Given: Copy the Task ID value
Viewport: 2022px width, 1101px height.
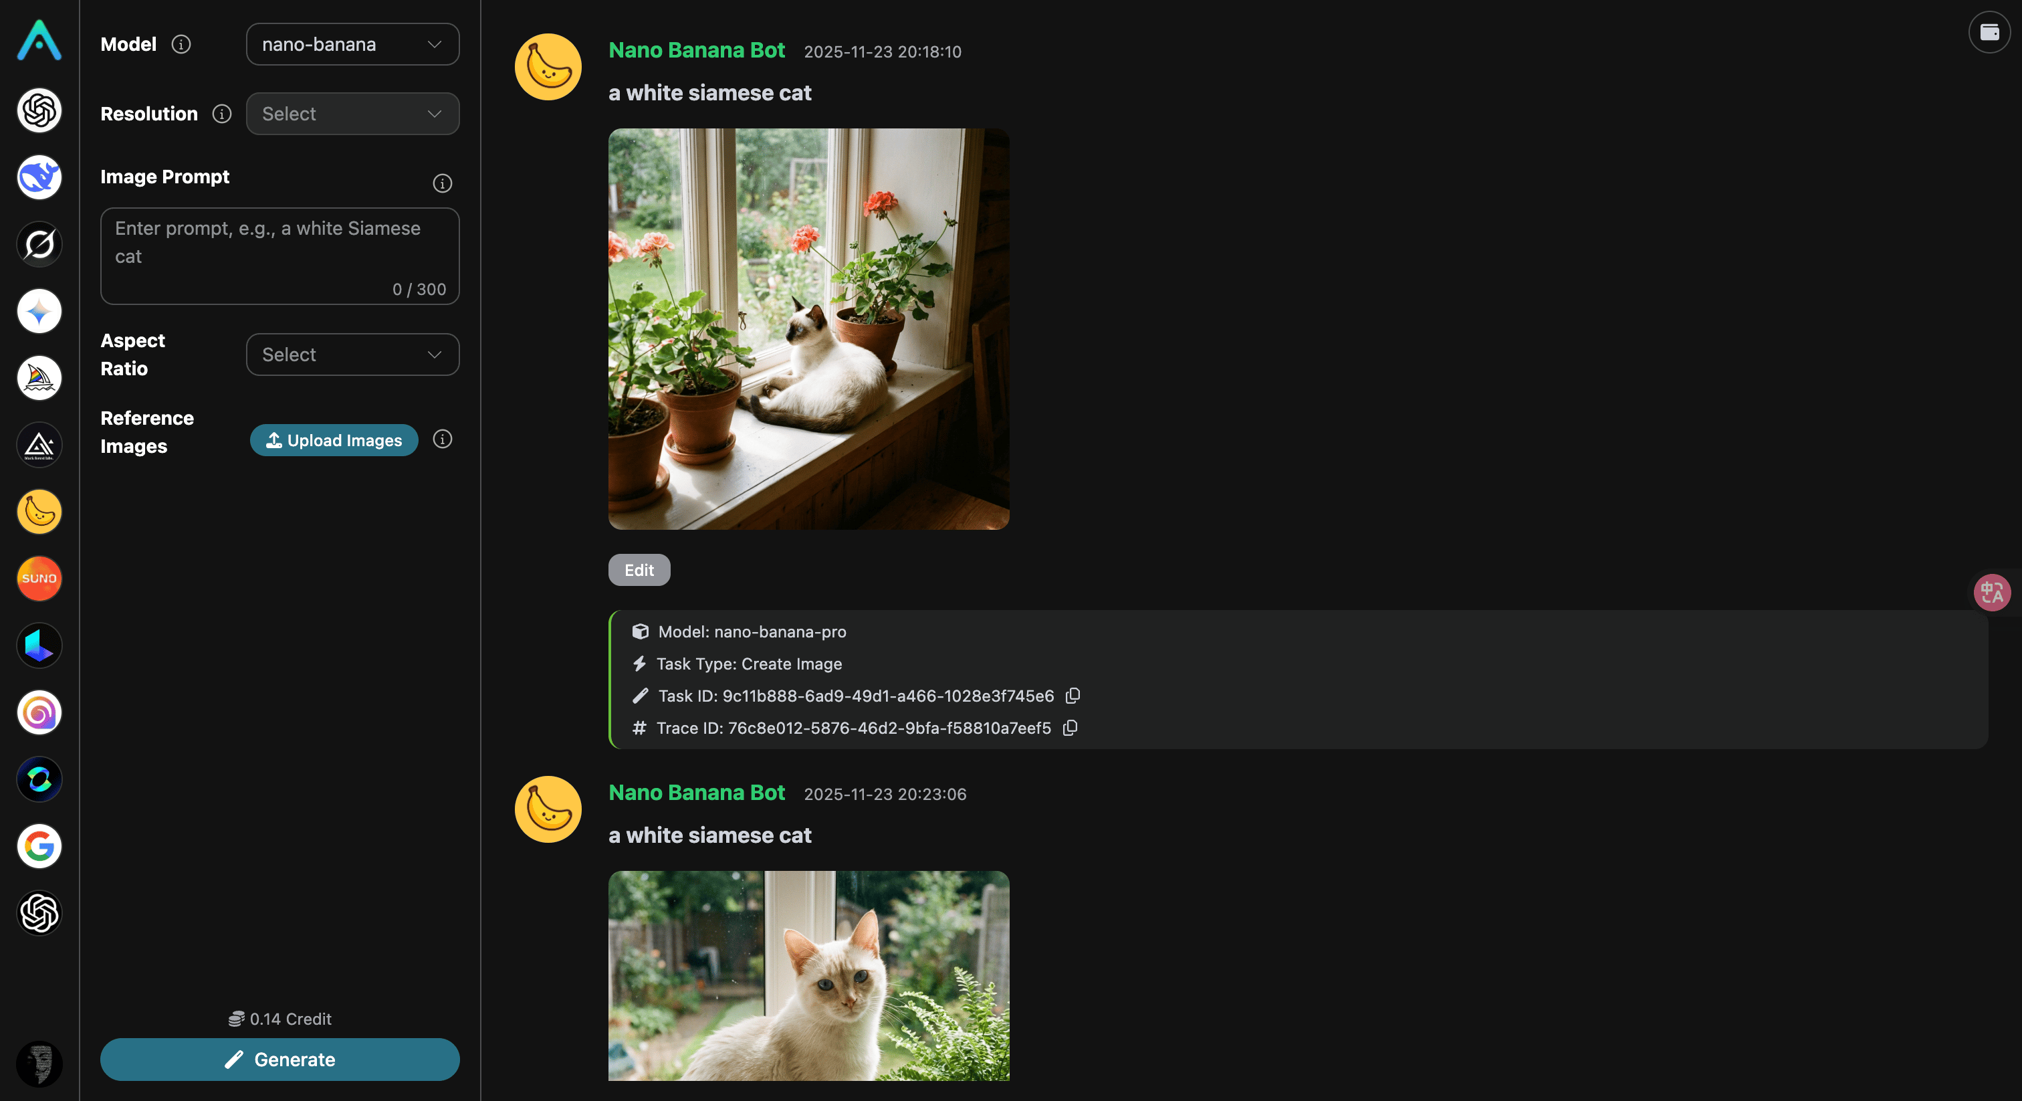Looking at the screenshot, I should [x=1073, y=696].
